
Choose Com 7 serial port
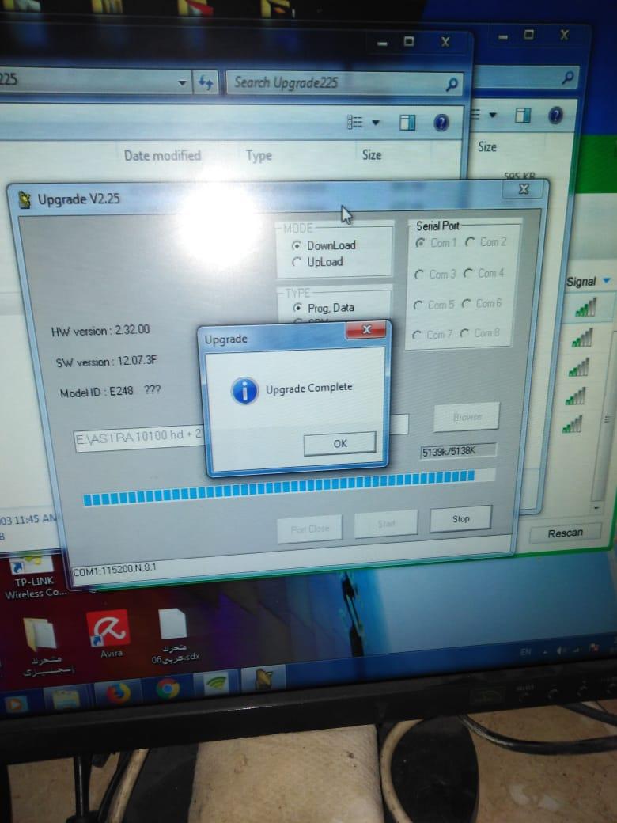(x=416, y=335)
